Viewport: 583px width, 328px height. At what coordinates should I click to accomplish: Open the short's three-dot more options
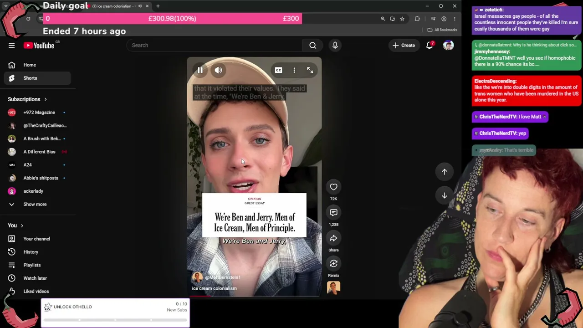click(294, 70)
